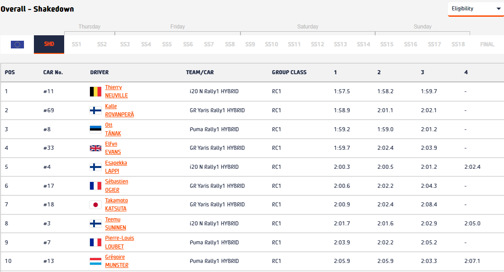Click the Finnish flag beside Teemu Suninen
The image size is (504, 272).
click(95, 224)
